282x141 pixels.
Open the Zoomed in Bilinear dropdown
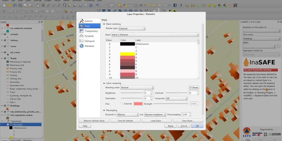click(128, 114)
